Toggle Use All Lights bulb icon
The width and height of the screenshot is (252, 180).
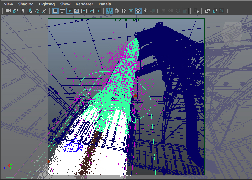point(145,11)
